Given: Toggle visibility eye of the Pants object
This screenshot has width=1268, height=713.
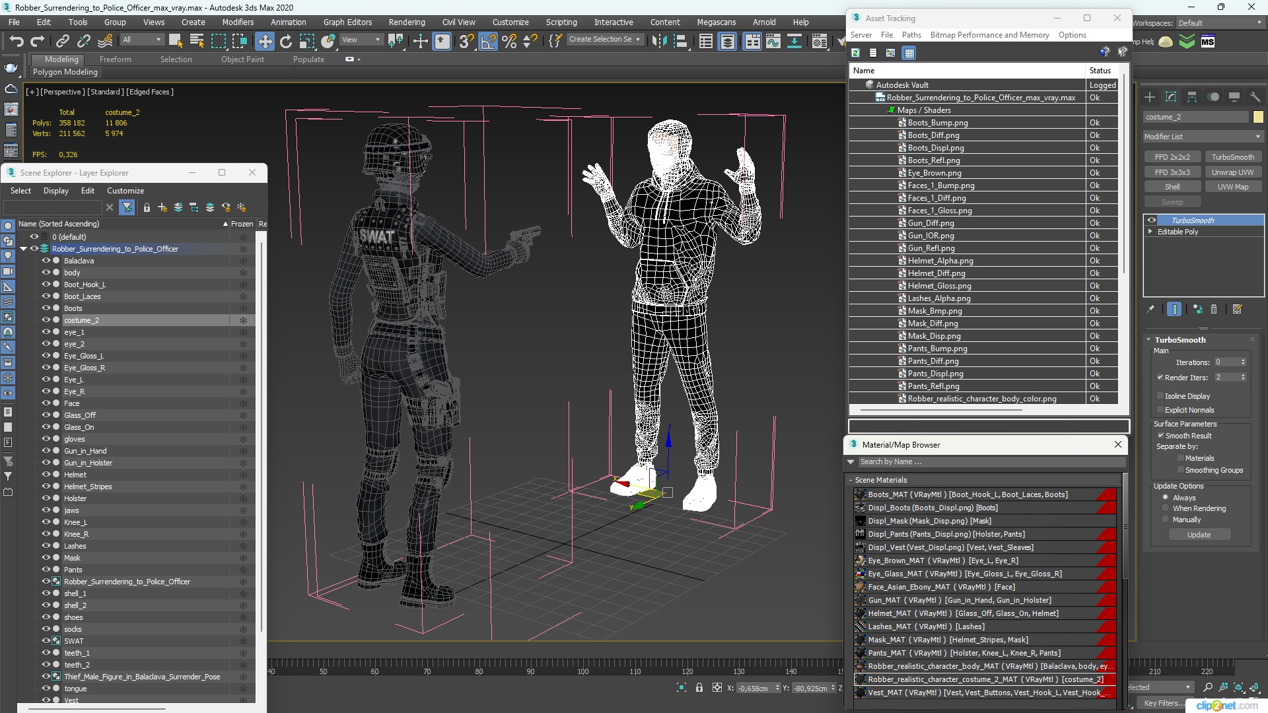Looking at the screenshot, I should point(46,570).
